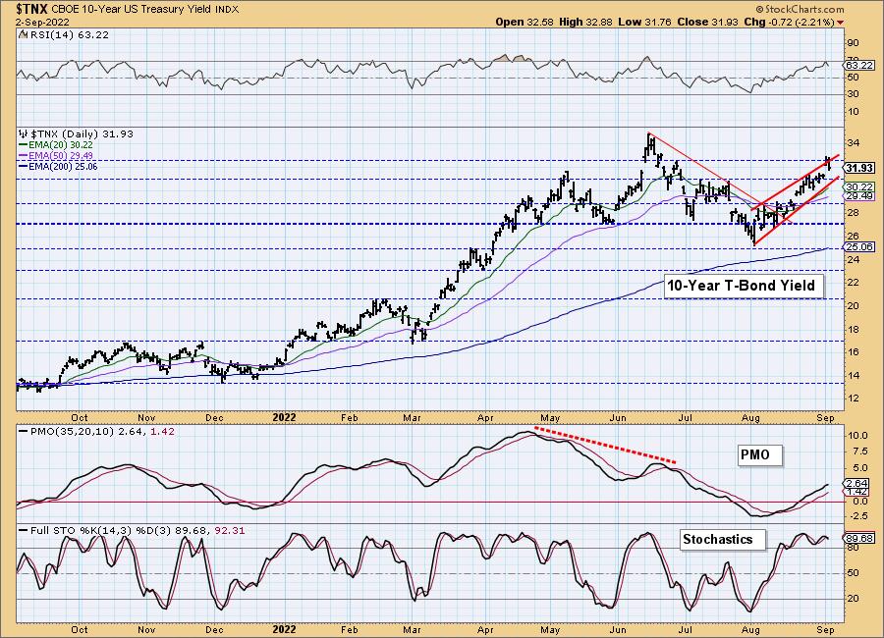The width and height of the screenshot is (884, 638).
Task: Click the 'Sep' label on the bottom stochastics axis
Action: coord(825,629)
